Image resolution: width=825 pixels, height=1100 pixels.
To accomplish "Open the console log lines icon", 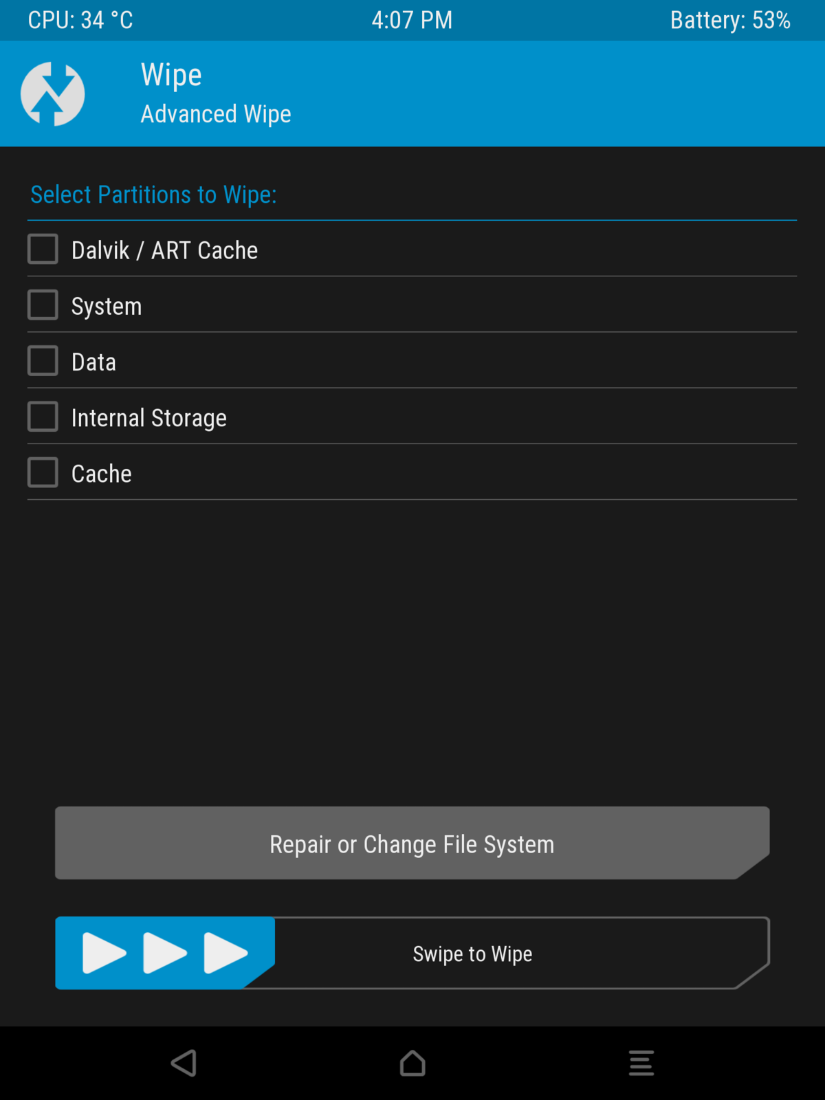I will tap(641, 1063).
